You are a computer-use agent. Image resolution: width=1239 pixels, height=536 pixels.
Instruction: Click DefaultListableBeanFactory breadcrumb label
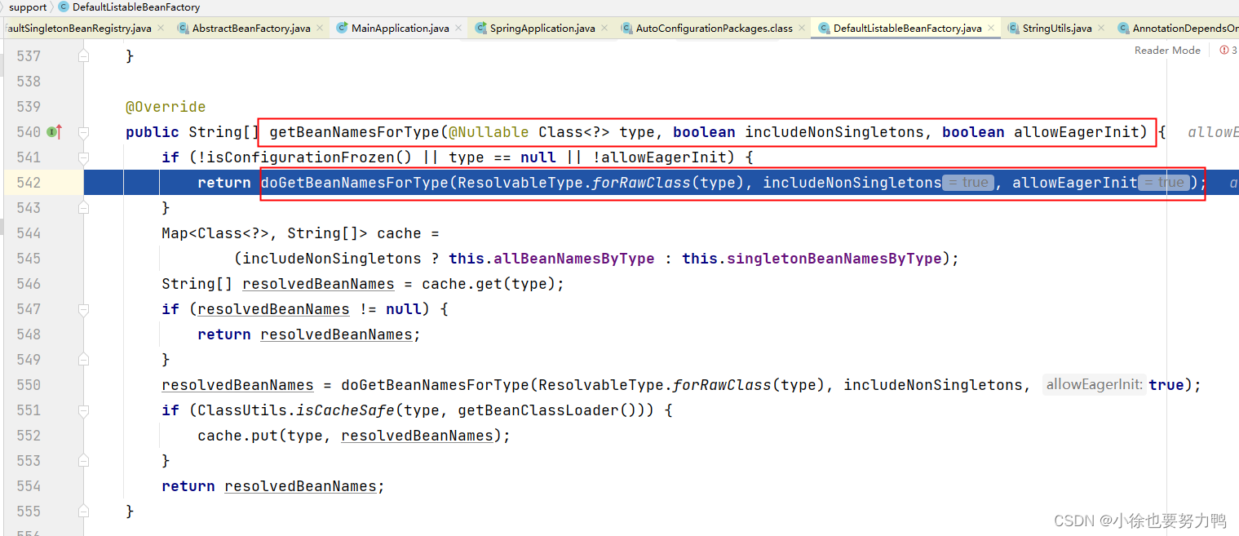tap(136, 7)
